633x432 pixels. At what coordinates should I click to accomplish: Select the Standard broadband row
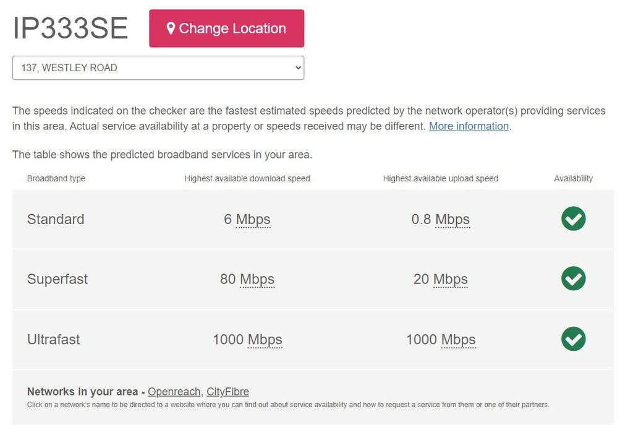point(56,219)
